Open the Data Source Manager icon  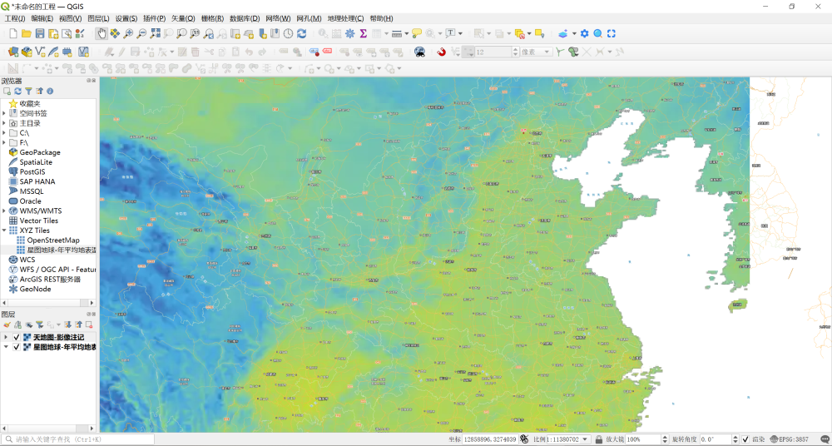(13, 52)
